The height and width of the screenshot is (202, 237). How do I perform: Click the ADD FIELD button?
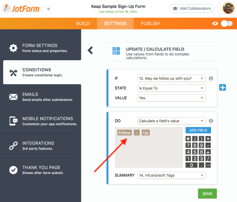198,130
